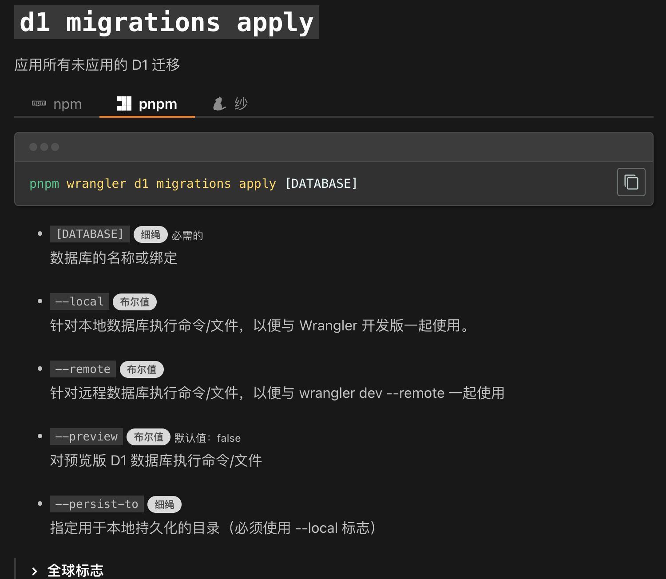The image size is (666, 579).
Task: Click the npm logo icon in tabs
Action: [x=39, y=103]
